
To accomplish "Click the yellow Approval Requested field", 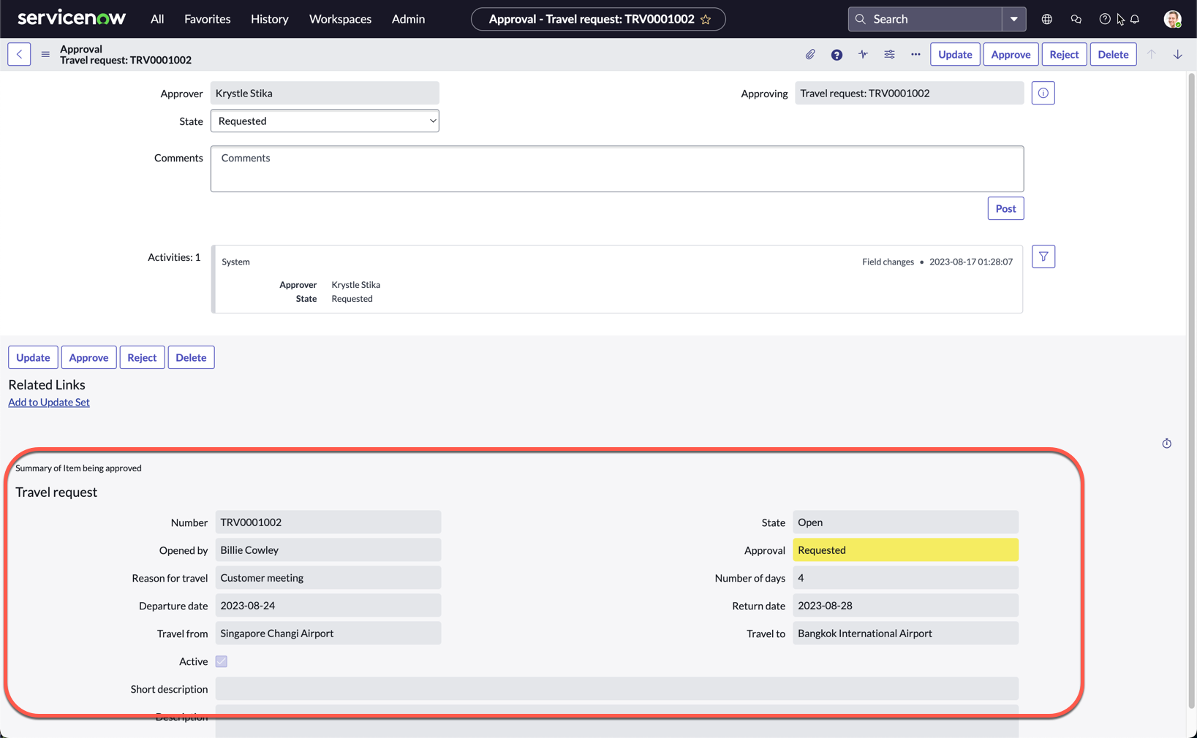I will tap(905, 550).
